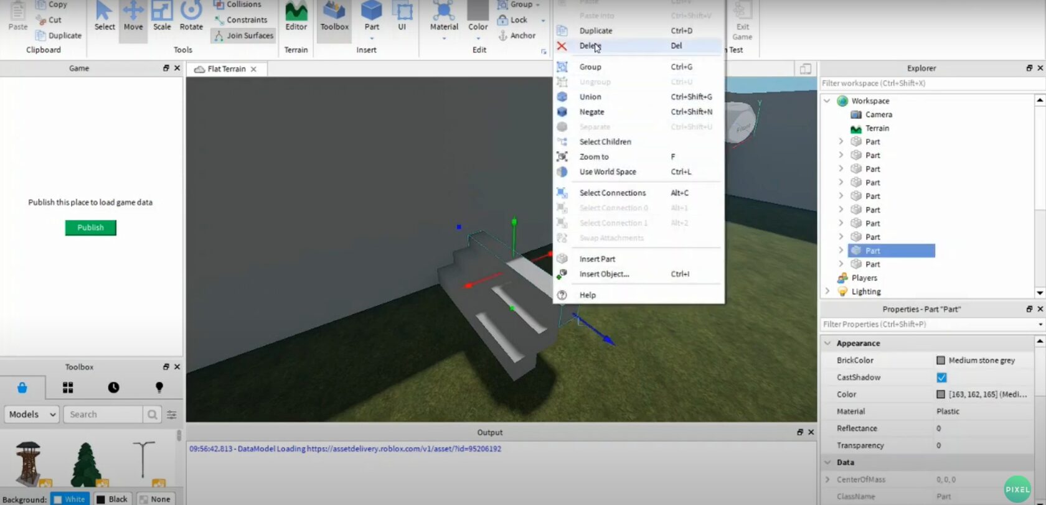This screenshot has width=1046, height=505.
Task: Set toolbox background to White
Action: (69, 499)
